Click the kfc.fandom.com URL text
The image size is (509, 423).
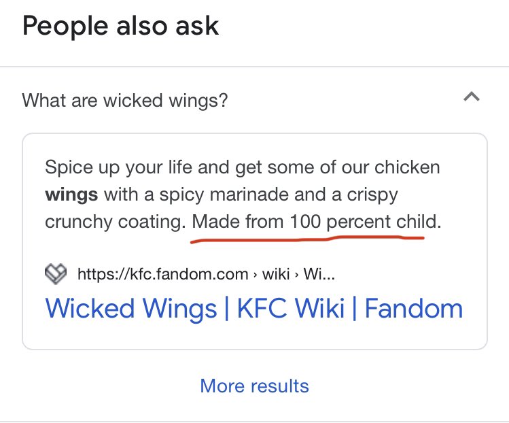(162, 275)
